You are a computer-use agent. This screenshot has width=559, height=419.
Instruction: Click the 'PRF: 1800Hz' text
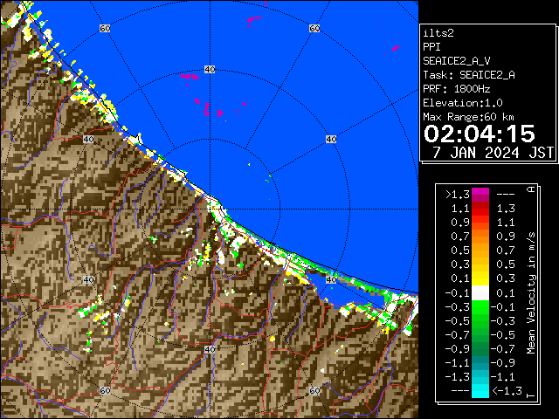coord(456,89)
